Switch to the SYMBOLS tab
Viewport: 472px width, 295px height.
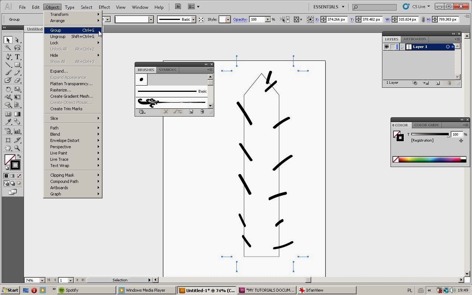(x=167, y=70)
